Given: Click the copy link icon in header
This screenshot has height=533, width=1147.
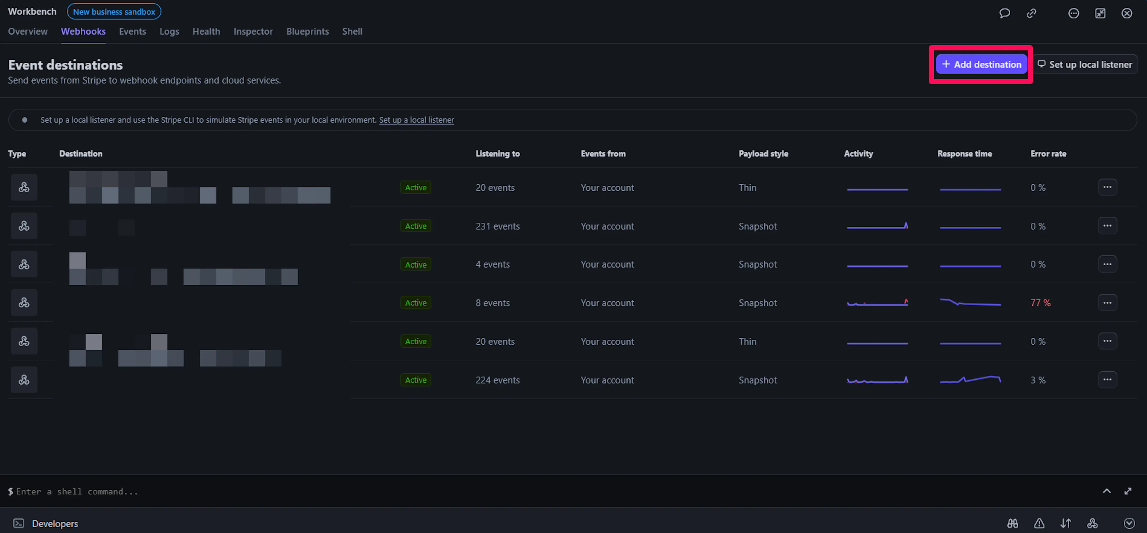Looking at the screenshot, I should [x=1031, y=13].
